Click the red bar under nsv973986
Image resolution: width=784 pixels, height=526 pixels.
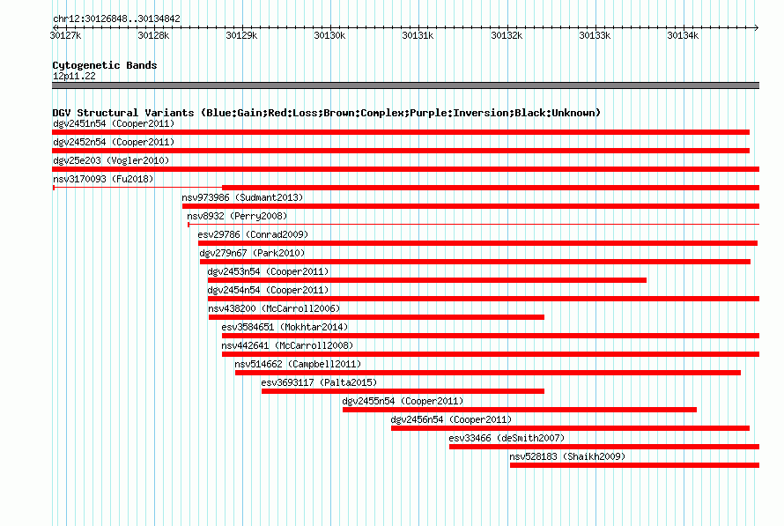471,206
